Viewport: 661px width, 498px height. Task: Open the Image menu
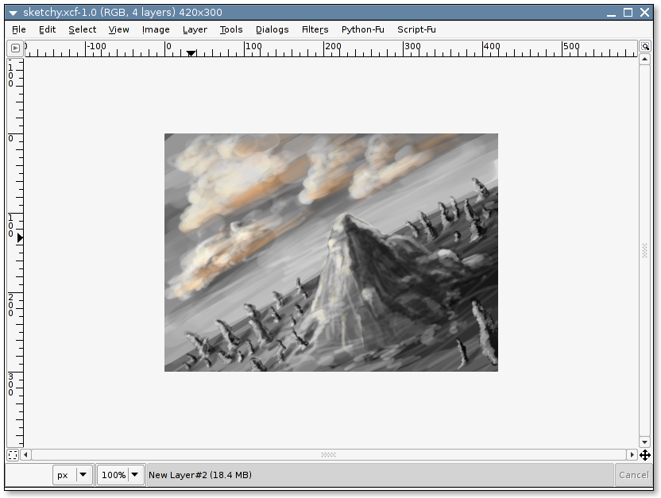point(156,29)
